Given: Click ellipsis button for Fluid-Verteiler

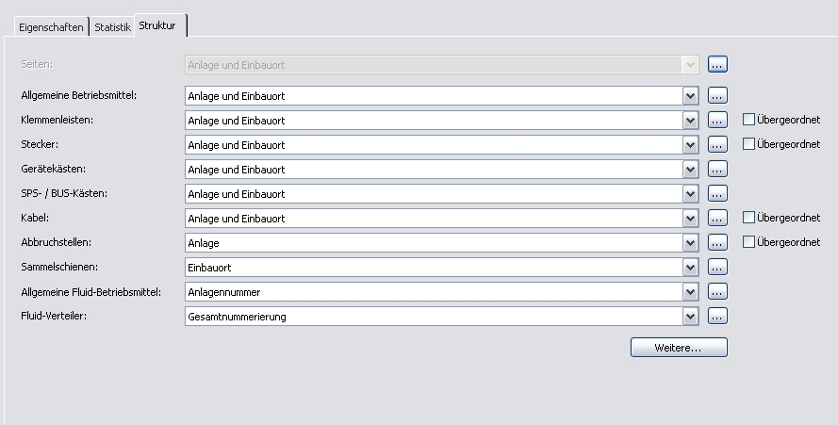Looking at the screenshot, I should click(x=717, y=317).
